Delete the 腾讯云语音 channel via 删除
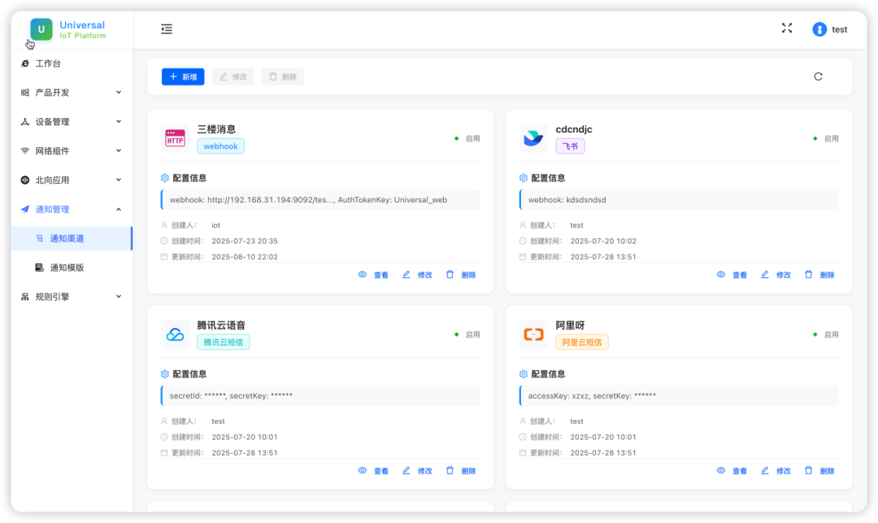878x523 pixels. tap(461, 471)
